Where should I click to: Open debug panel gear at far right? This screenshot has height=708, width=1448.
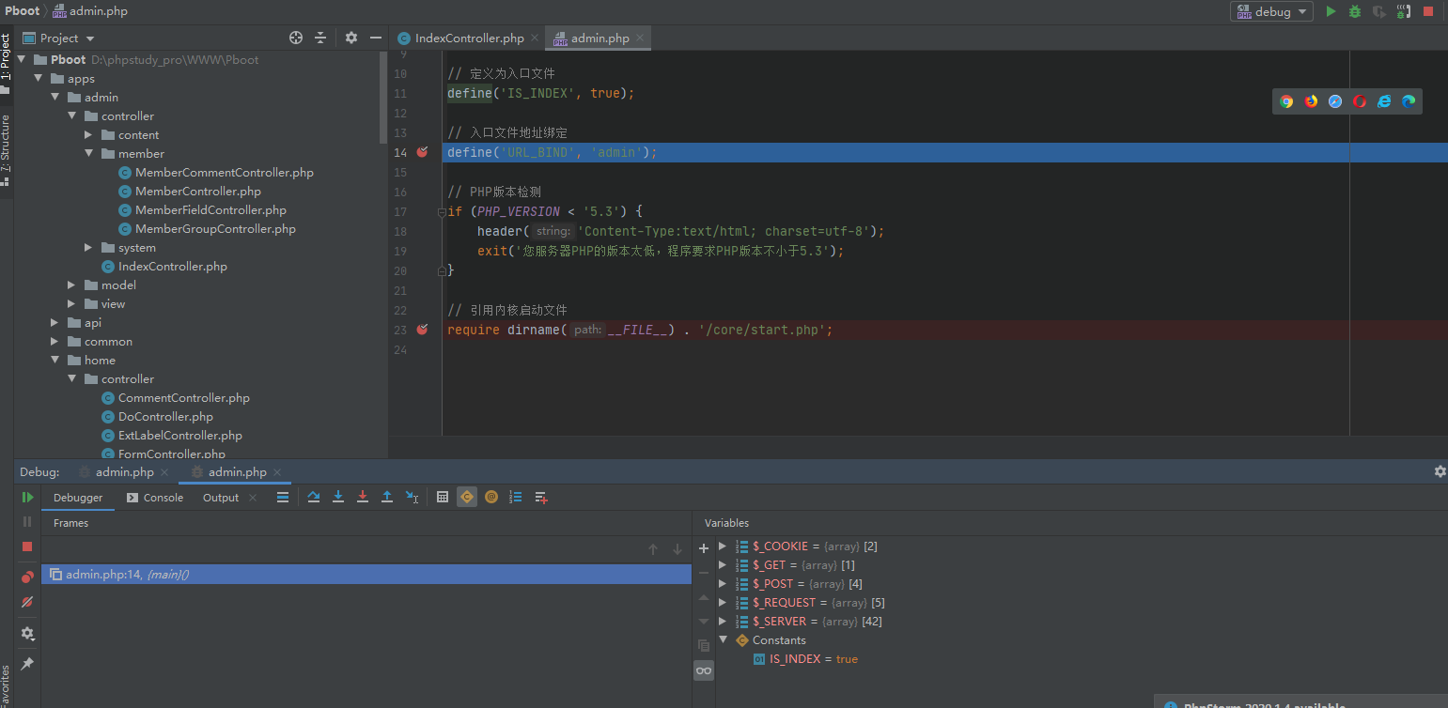[x=1440, y=471]
